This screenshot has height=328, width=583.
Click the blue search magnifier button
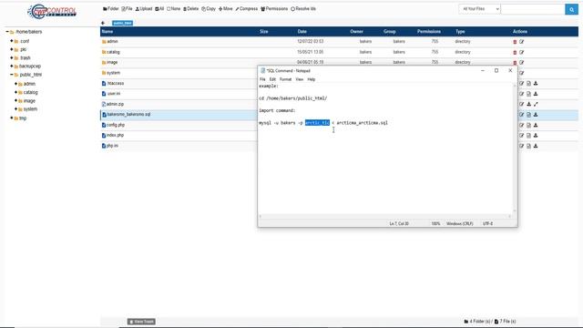571,9
